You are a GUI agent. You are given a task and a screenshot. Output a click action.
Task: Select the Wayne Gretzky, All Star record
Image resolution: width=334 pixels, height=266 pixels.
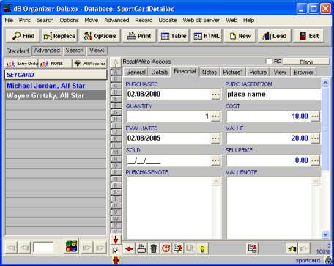click(x=56, y=95)
